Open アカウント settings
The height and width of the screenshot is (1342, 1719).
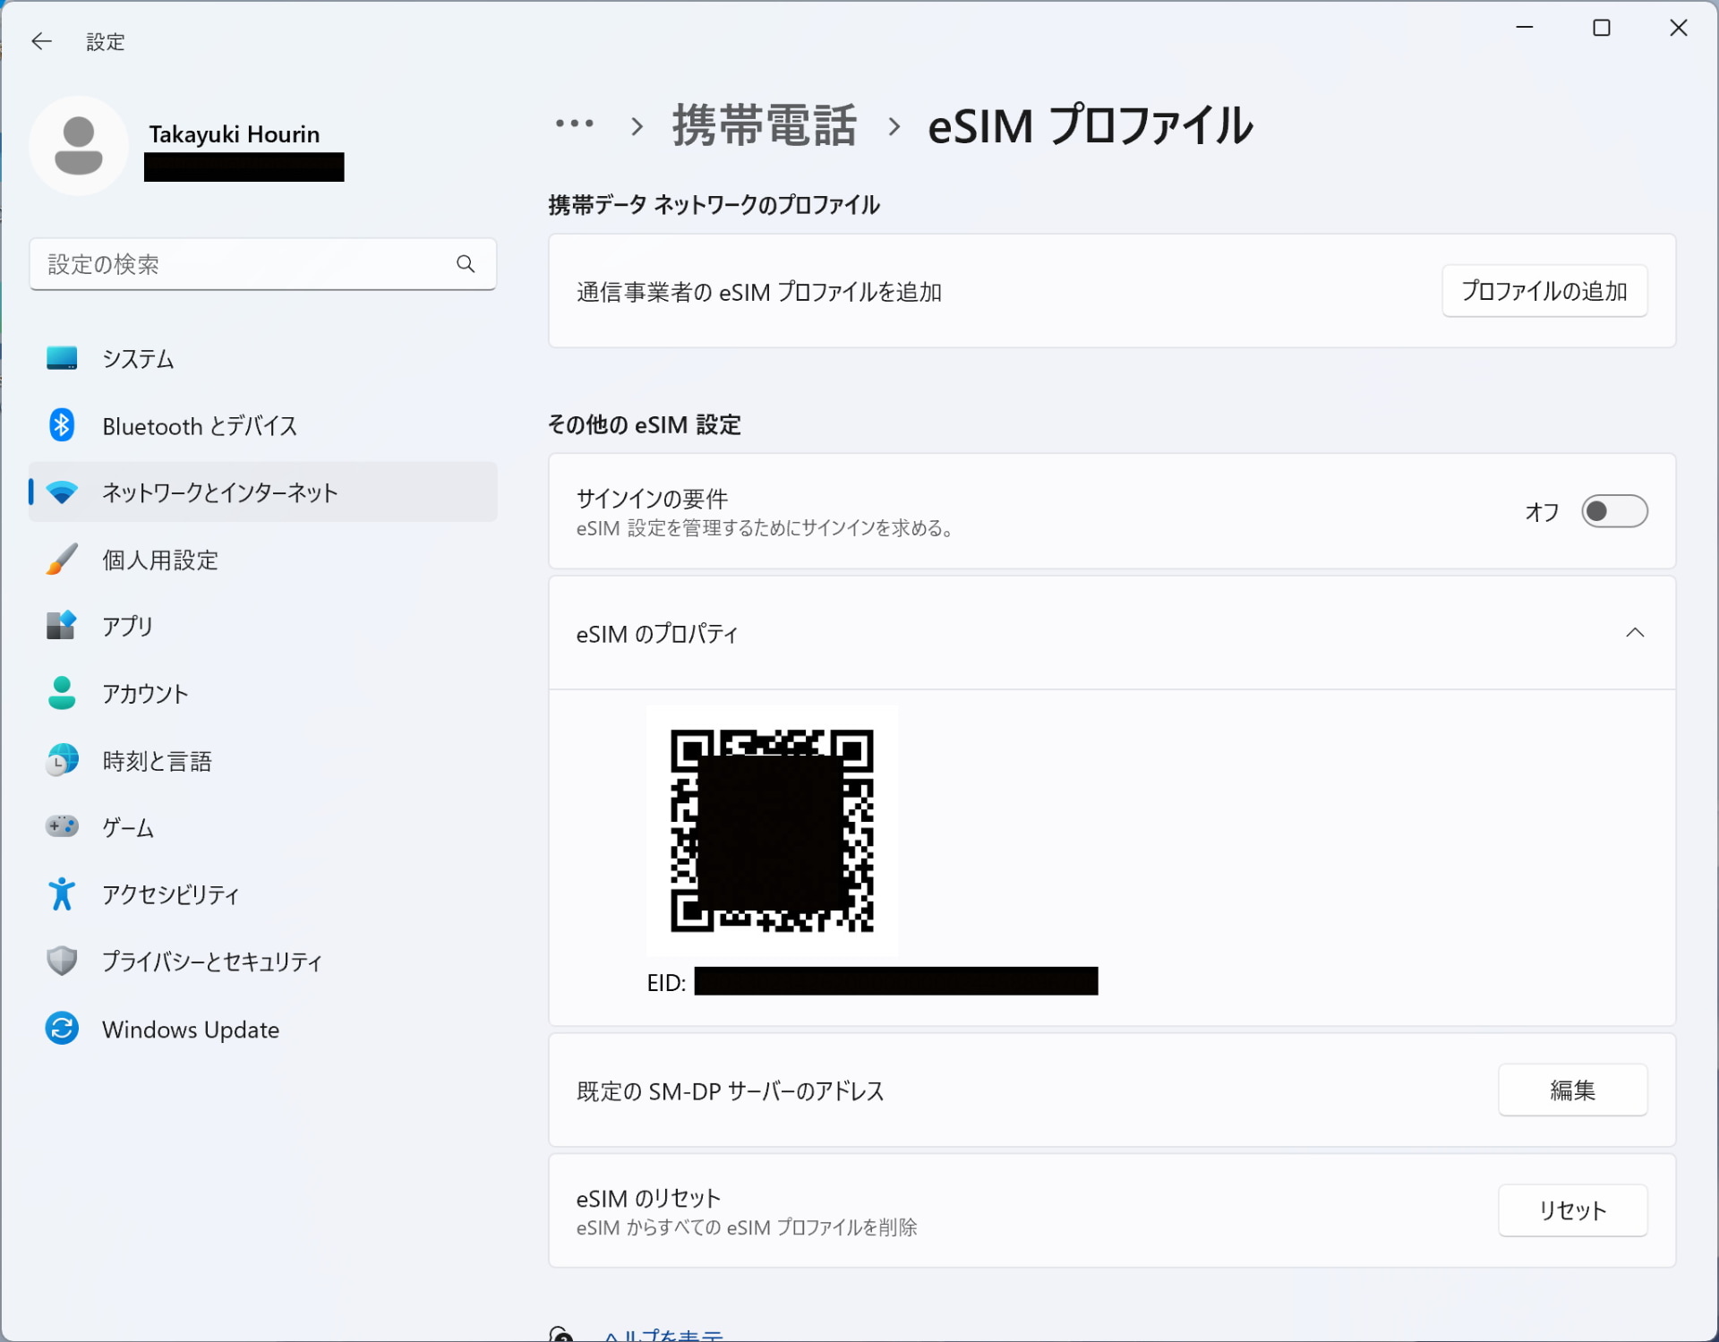click(145, 693)
